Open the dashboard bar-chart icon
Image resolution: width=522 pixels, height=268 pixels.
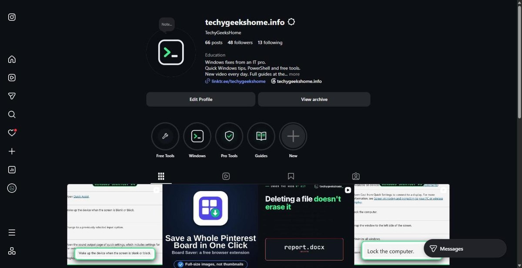point(12,170)
